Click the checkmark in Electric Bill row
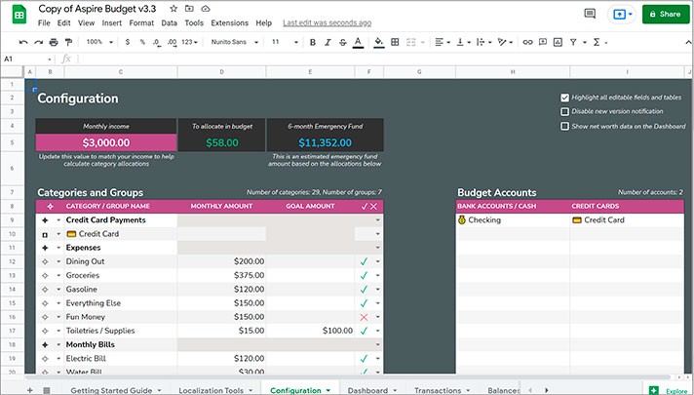Screen dimensions: 694x395 pos(364,359)
